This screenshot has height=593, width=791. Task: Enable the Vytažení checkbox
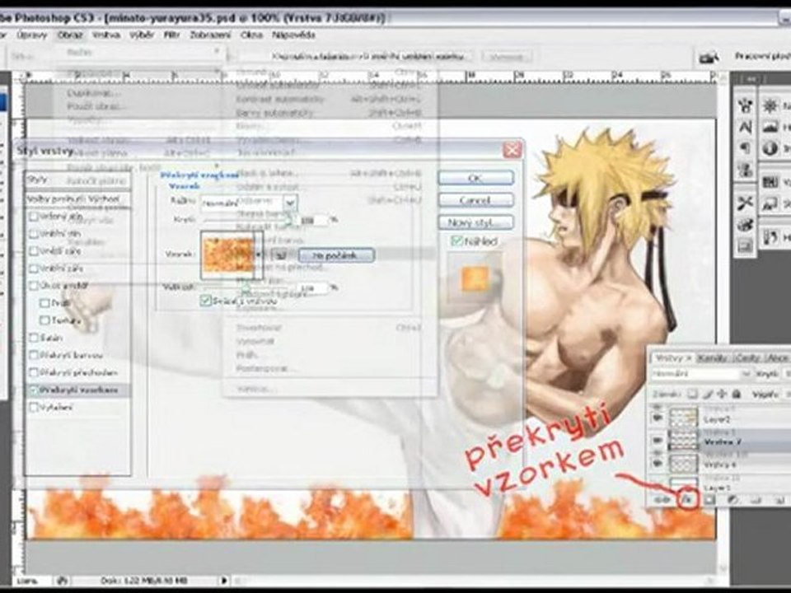click(x=34, y=407)
